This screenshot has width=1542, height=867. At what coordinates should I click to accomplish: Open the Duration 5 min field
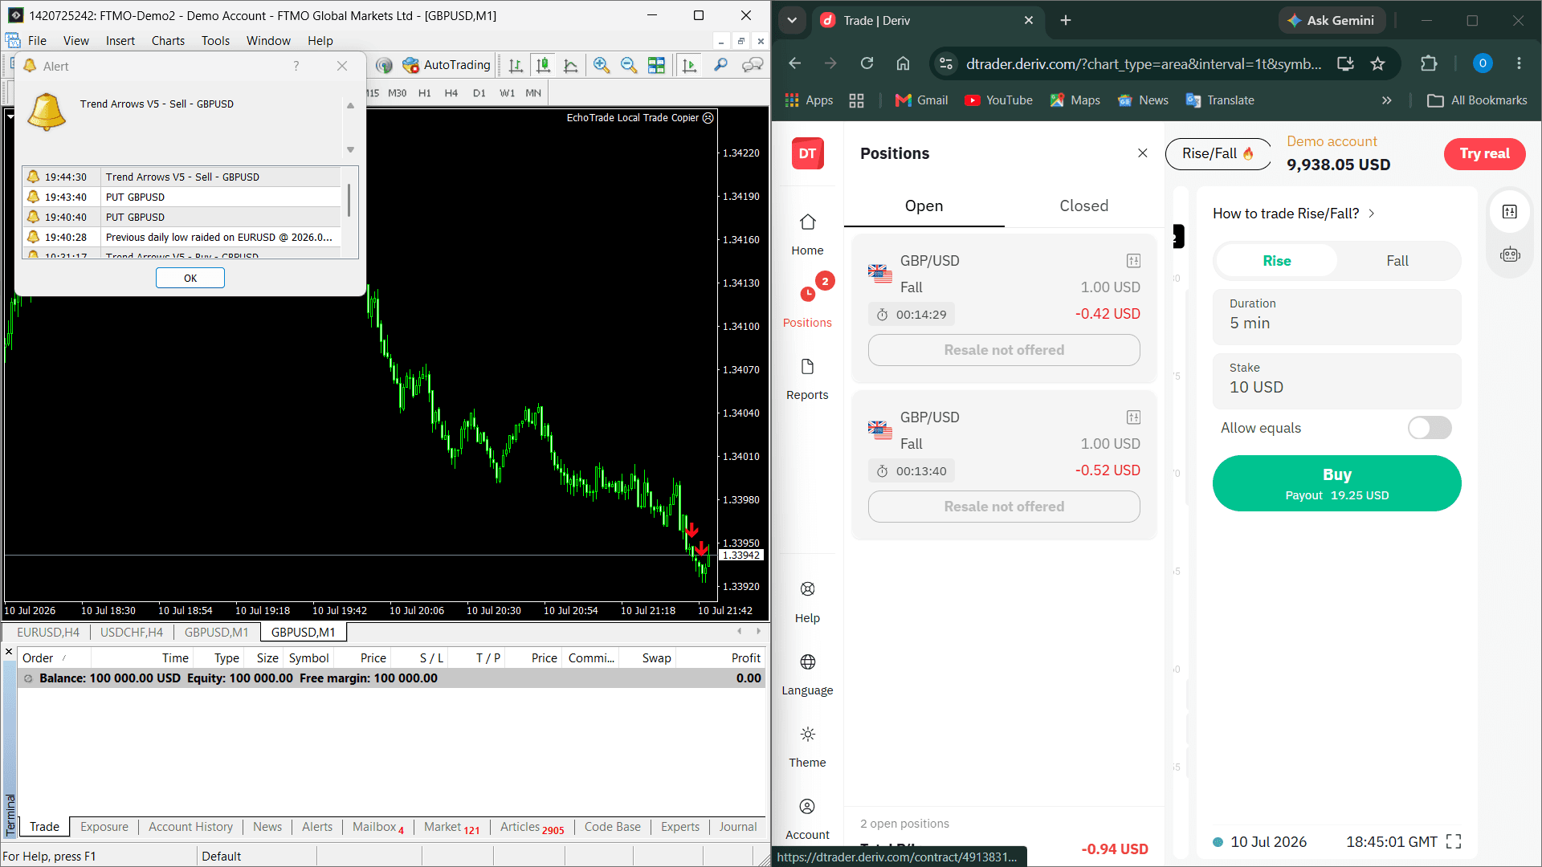pos(1336,316)
